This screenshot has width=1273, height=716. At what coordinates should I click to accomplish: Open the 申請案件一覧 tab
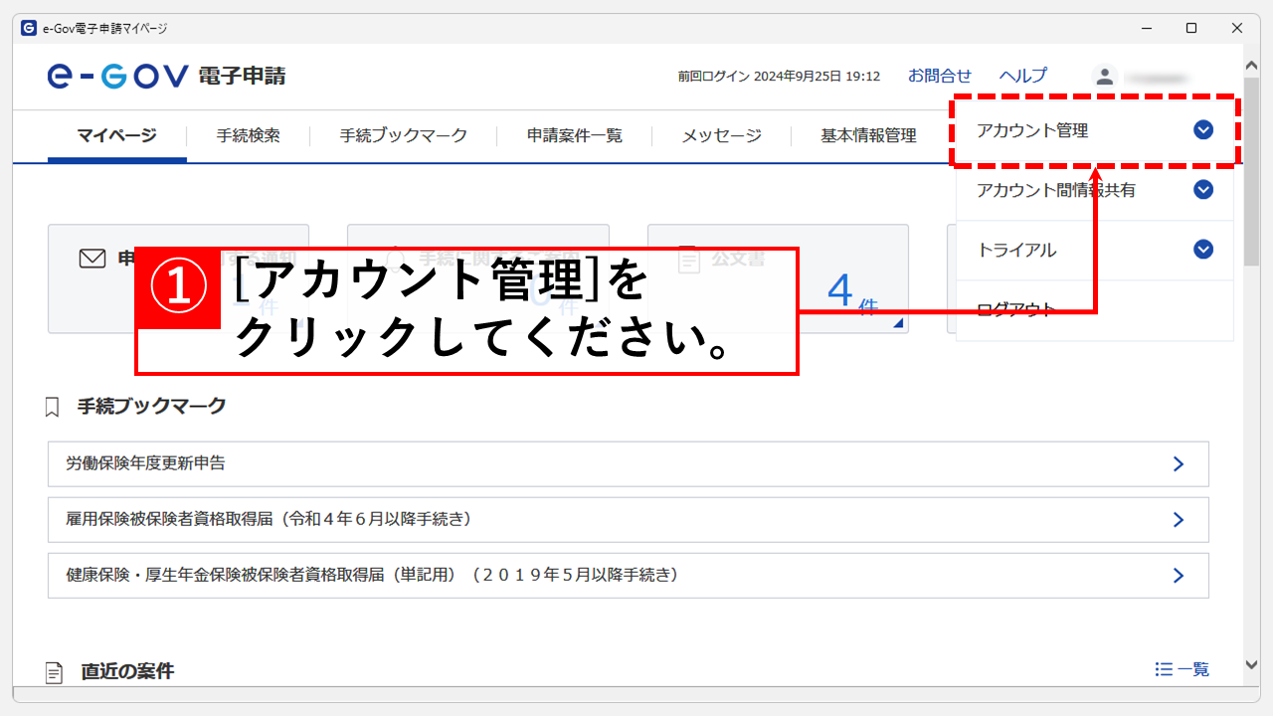pyautogui.click(x=574, y=135)
